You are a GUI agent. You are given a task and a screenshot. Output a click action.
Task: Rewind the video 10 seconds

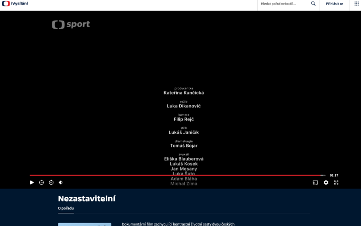point(41,183)
